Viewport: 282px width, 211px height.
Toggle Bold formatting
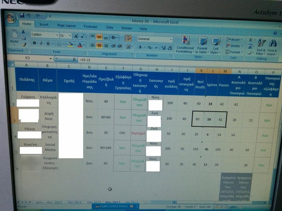coord(34,43)
